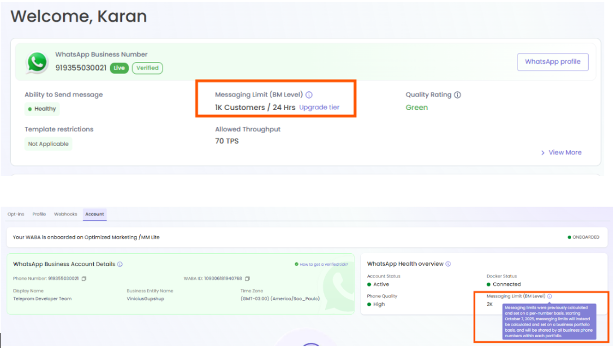The image size is (613, 348).
Task: Copy the phone number using copy icon
Action: (84, 279)
